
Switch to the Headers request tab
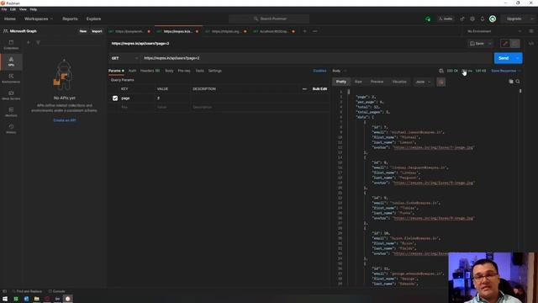[150, 71]
